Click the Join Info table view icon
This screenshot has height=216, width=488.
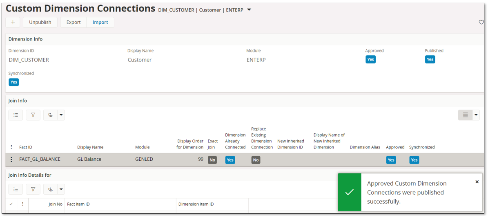click(x=465, y=115)
